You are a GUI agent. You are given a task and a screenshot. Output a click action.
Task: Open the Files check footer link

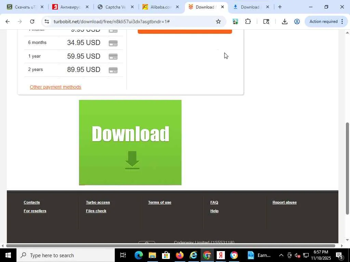click(x=96, y=211)
